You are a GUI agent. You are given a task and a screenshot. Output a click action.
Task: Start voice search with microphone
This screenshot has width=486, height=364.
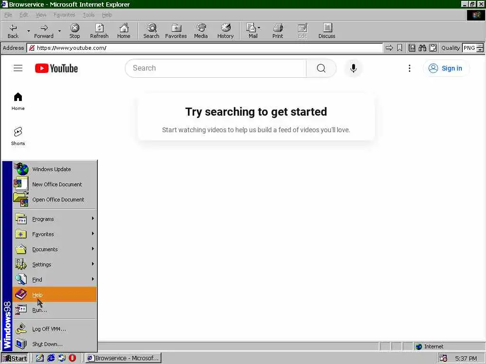(x=353, y=68)
